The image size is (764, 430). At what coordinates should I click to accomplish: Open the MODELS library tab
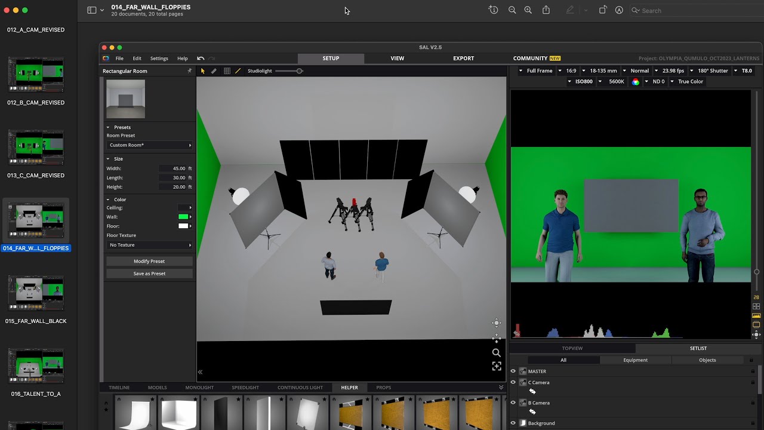click(157, 388)
